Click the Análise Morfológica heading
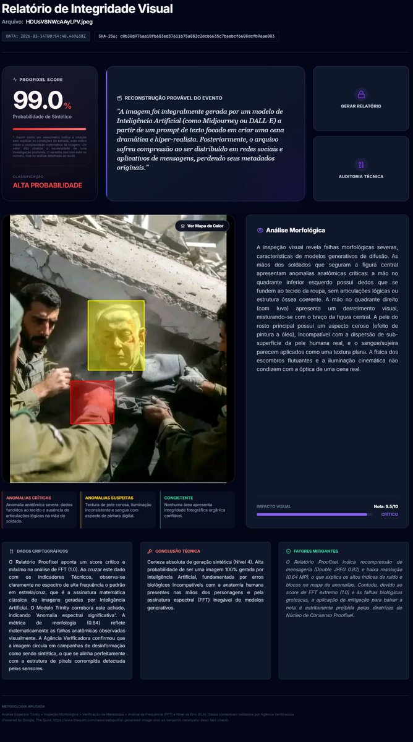 296,230
